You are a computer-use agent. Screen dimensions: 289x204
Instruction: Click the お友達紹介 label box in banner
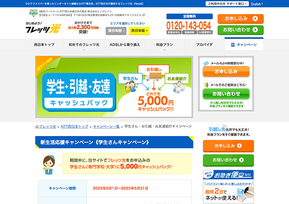click(x=176, y=79)
